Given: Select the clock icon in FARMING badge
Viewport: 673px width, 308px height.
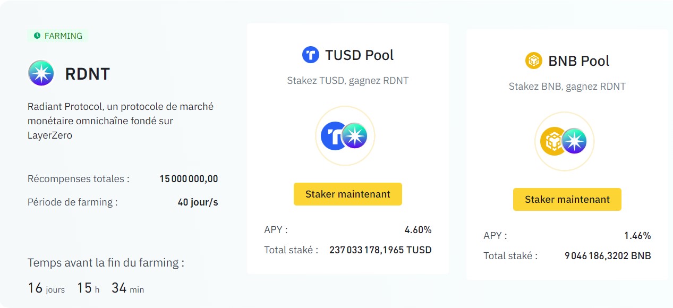Looking at the screenshot, I should (x=37, y=36).
